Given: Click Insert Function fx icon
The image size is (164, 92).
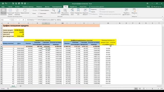Looking at the screenshot, I should point(23,20).
